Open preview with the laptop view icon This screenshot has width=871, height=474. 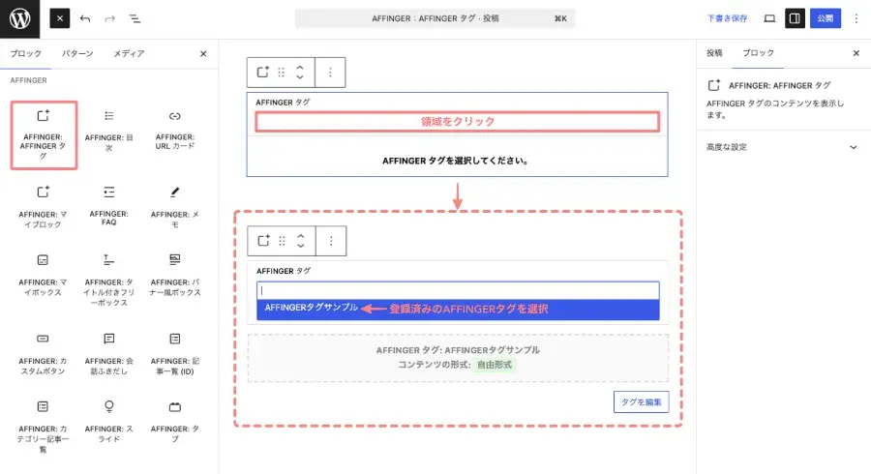click(x=769, y=18)
